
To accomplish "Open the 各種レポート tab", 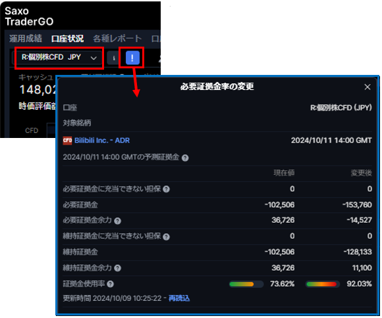I will coord(117,38).
